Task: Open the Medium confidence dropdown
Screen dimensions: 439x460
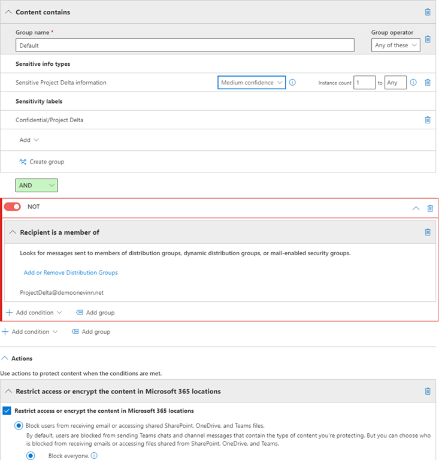Action: click(x=252, y=83)
